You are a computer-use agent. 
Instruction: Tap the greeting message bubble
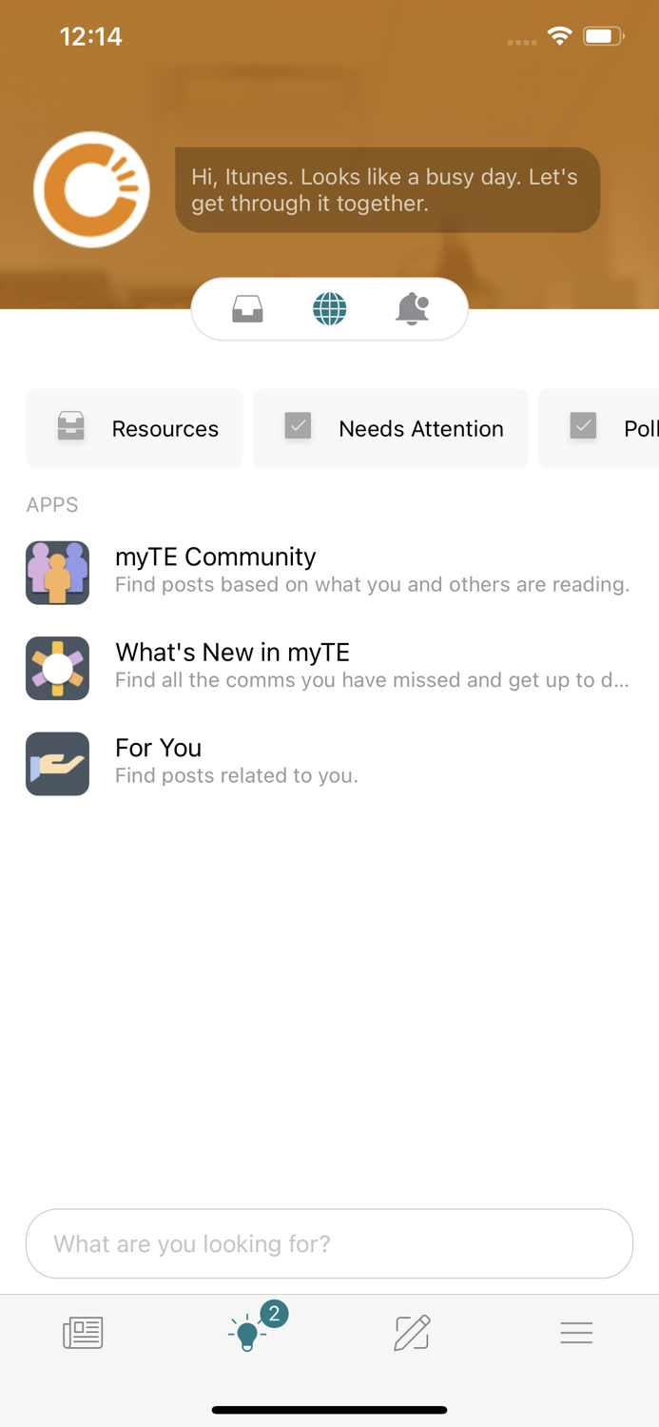[x=386, y=189]
